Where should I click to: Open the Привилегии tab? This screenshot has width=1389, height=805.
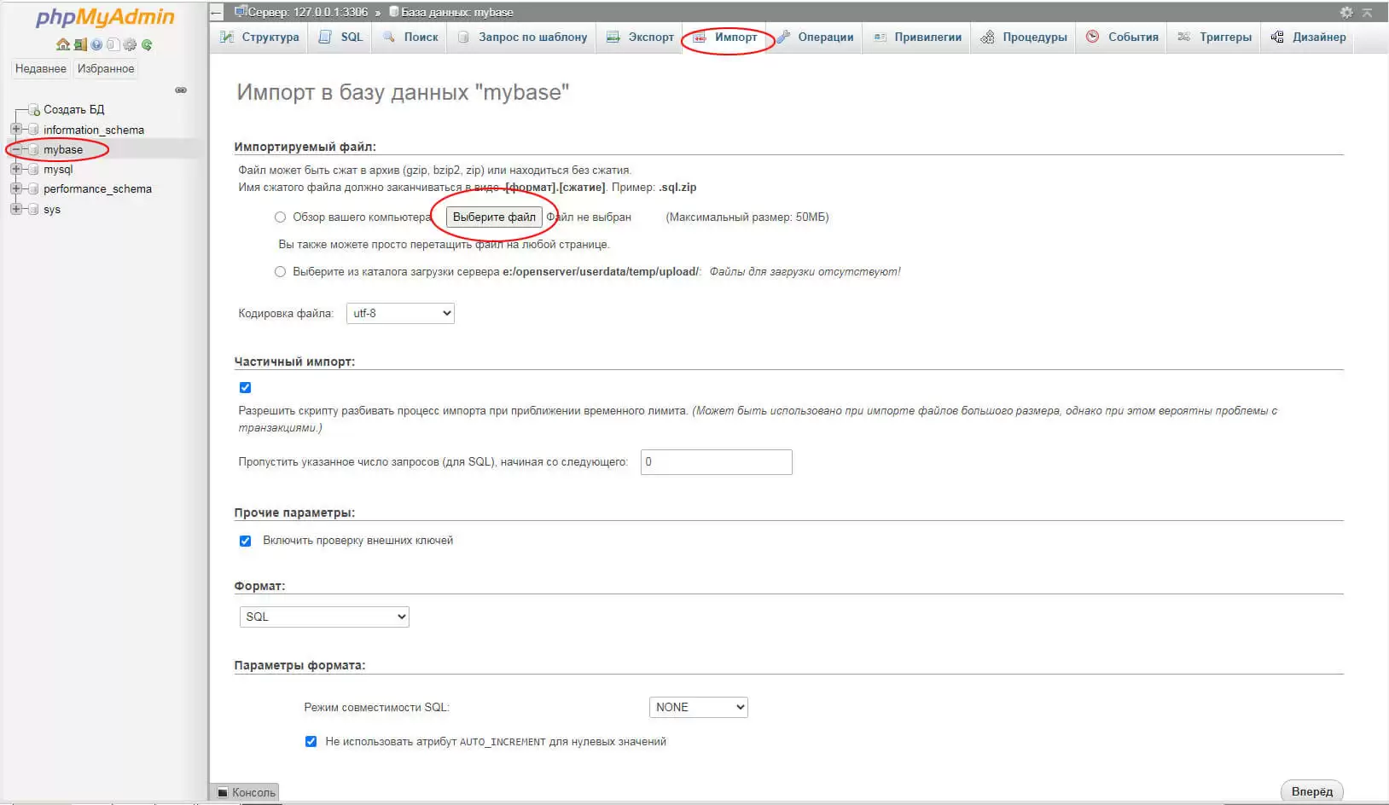(918, 38)
